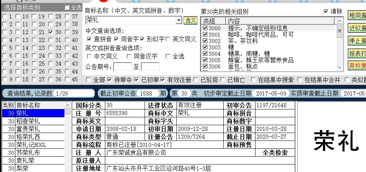Check trademark class 9 checkbox

[4, 79]
